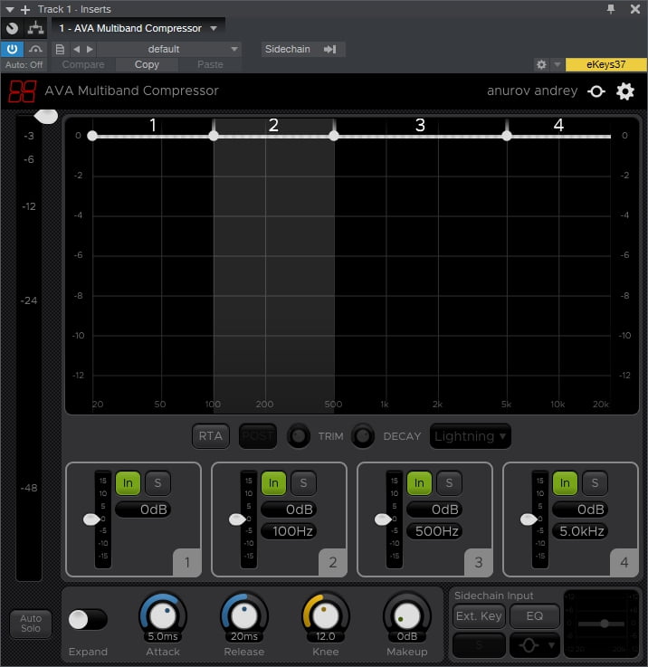The image size is (648, 667).
Task: Click the Compare tab
Action: [x=82, y=65]
